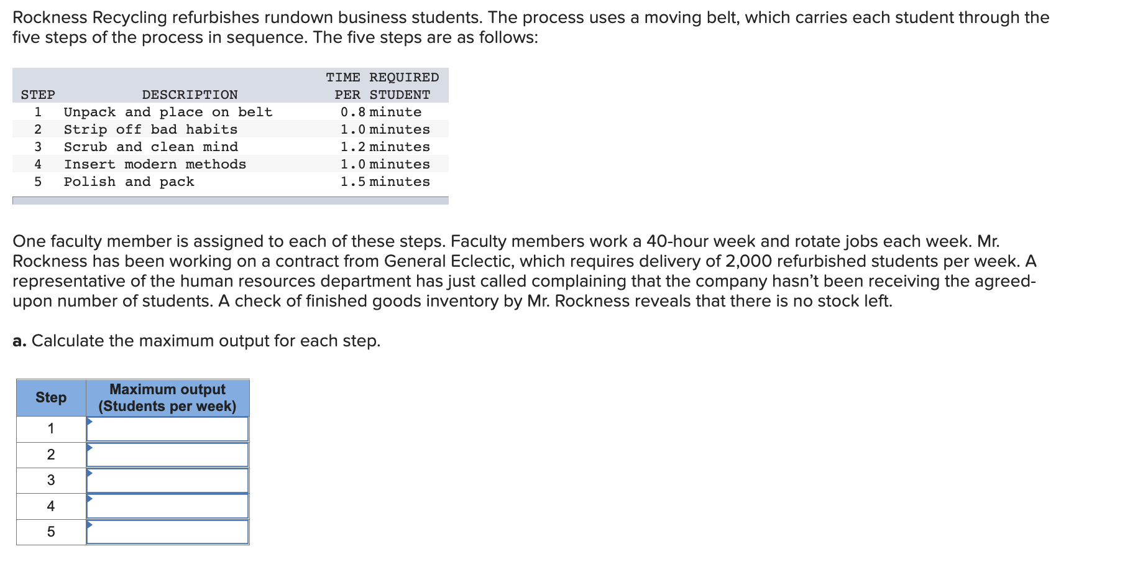Click the Step 2 maximum output field
The height and width of the screenshot is (582, 1125).
tap(168, 455)
